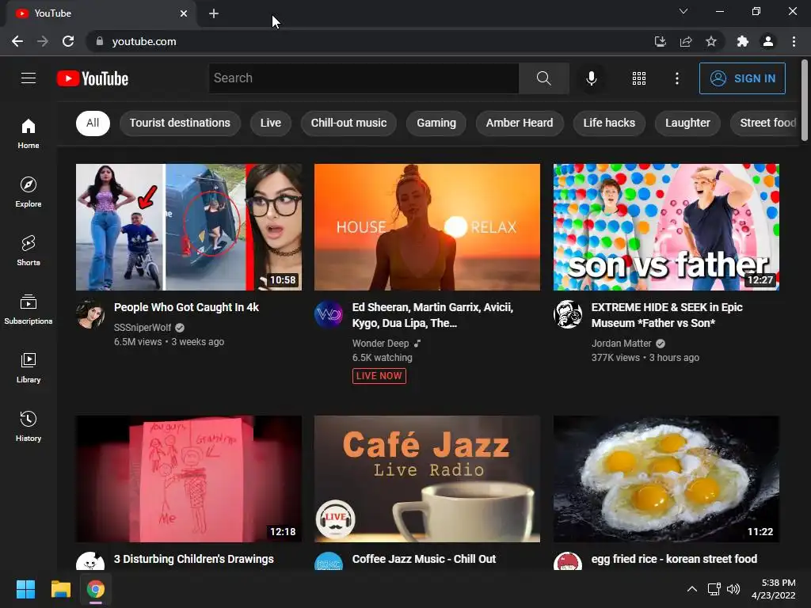Reload the YouTube page
This screenshot has height=608, width=811.
[68, 41]
